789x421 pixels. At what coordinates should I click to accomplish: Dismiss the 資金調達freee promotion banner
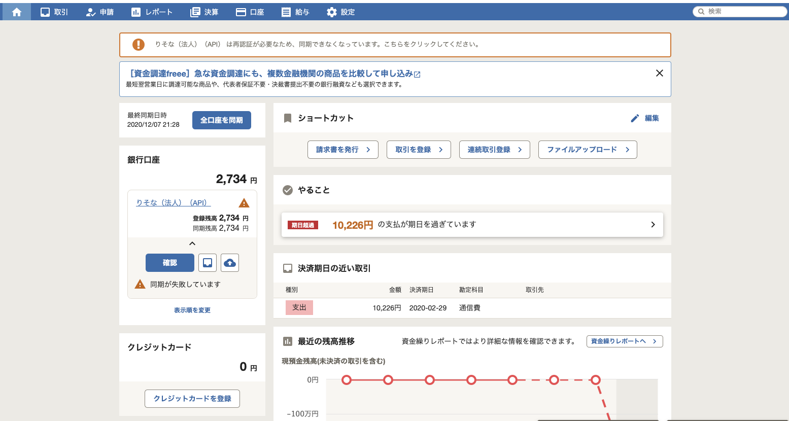point(659,73)
